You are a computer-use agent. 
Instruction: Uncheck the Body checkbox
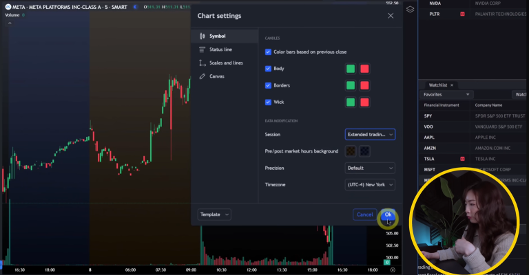click(x=268, y=69)
